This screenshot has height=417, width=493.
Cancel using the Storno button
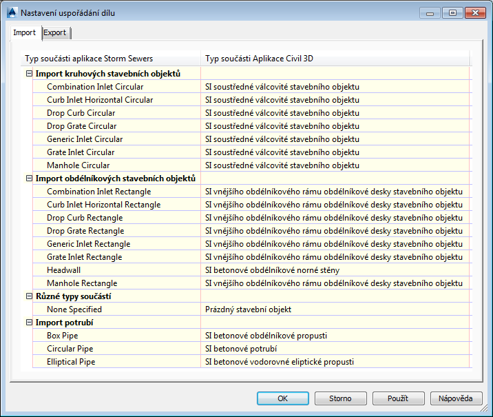pos(341,398)
